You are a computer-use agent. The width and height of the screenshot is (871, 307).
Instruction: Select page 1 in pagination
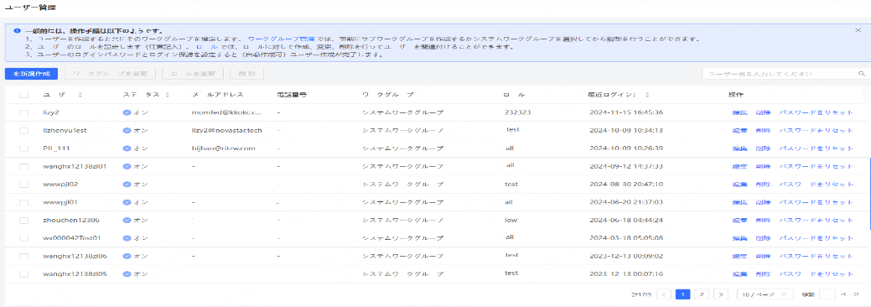[682, 294]
